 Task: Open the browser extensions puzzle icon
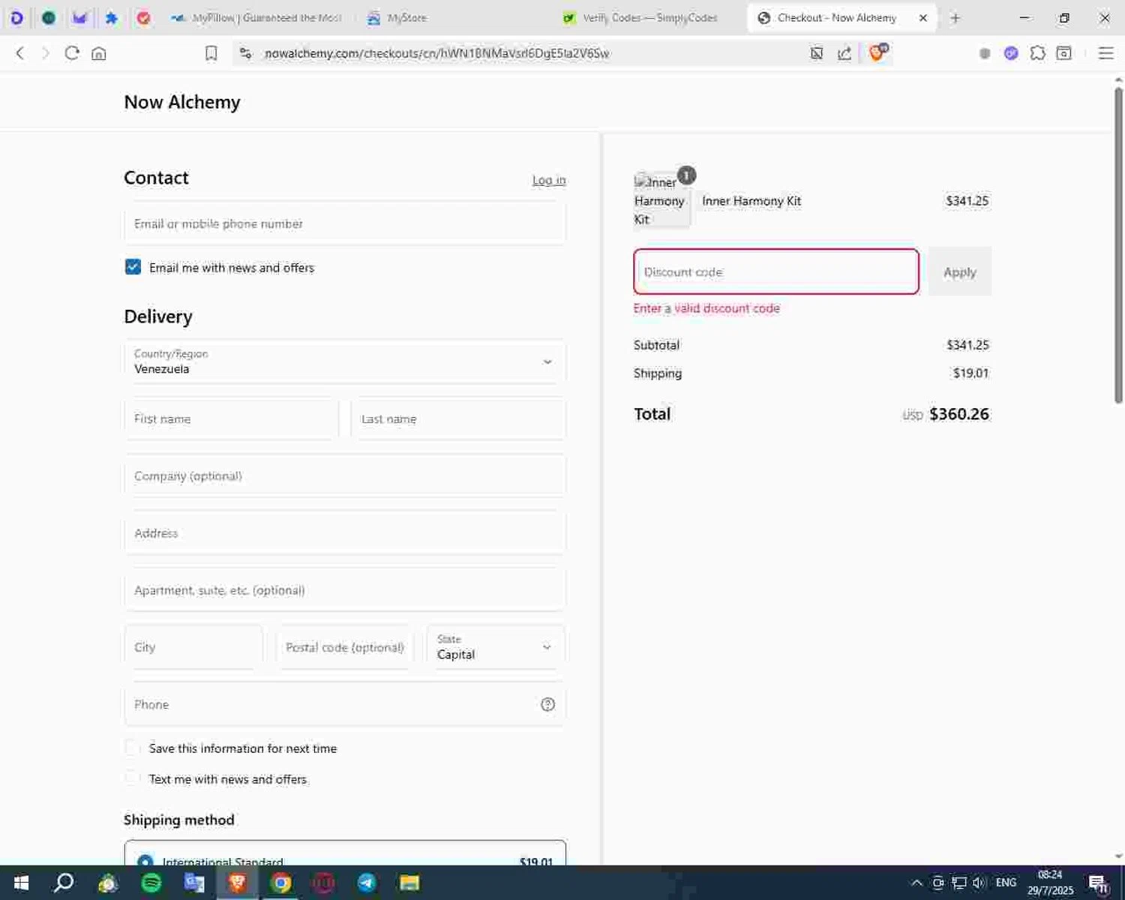[1037, 53]
